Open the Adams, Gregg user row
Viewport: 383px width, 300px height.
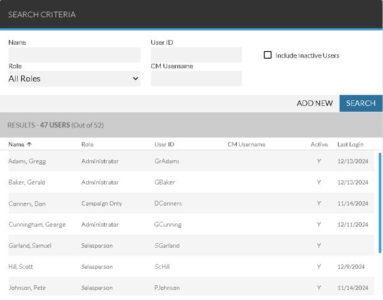tap(27, 161)
